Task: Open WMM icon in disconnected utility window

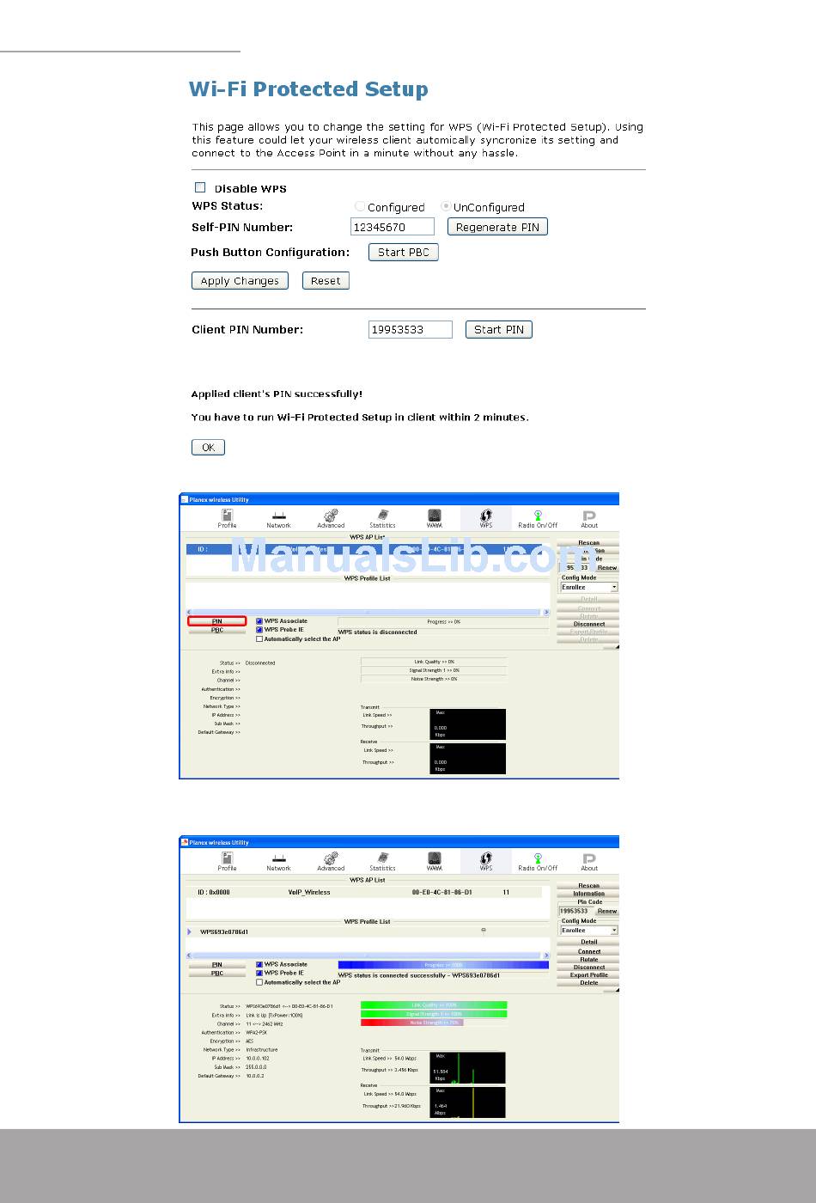Action: pos(434,518)
